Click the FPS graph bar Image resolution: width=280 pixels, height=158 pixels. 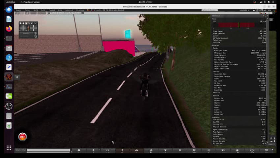point(236,25)
